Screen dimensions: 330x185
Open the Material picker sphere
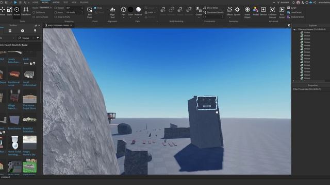coord(138,9)
